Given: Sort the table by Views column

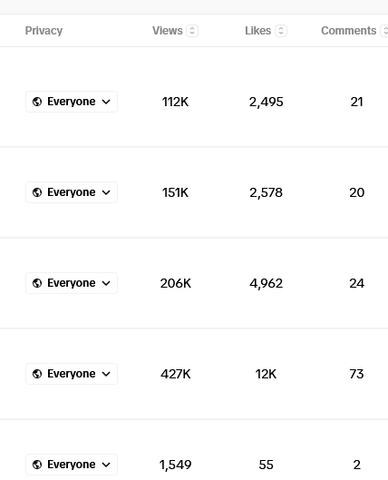Looking at the screenshot, I should pyautogui.click(x=192, y=31).
